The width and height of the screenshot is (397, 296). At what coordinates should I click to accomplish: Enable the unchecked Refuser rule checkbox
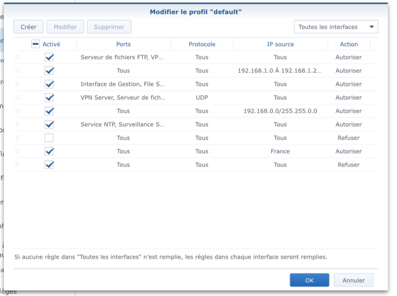click(x=49, y=138)
